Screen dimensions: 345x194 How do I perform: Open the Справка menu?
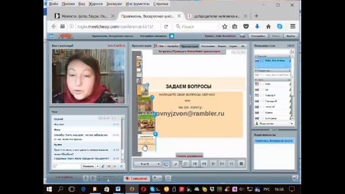pyautogui.click(x=161, y=4)
